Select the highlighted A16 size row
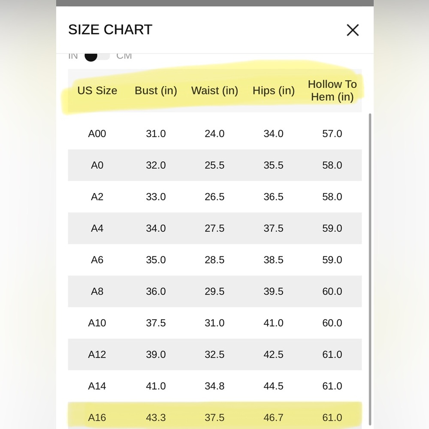This screenshot has width=429, height=429. tap(215, 415)
